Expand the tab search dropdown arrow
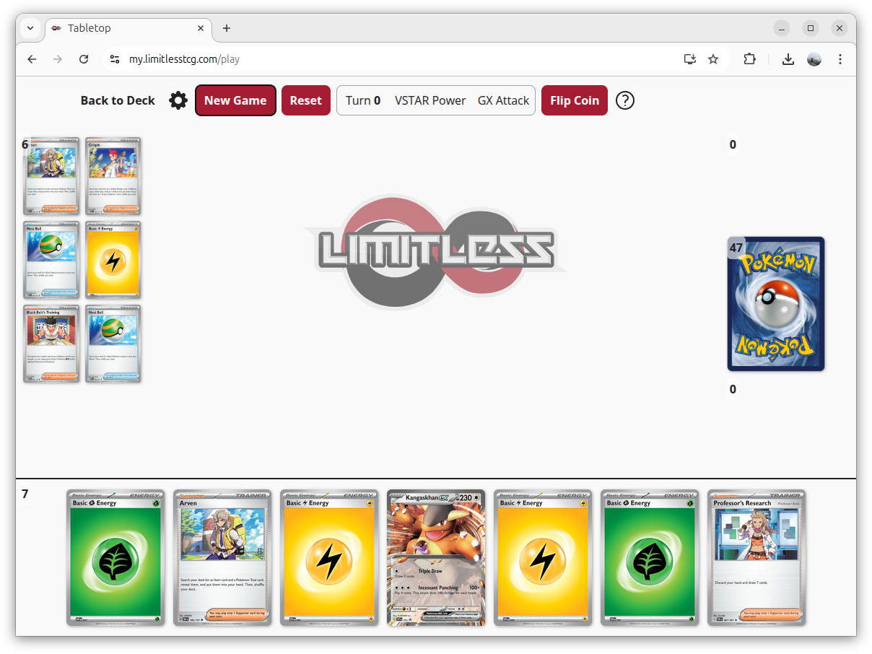 (x=30, y=28)
